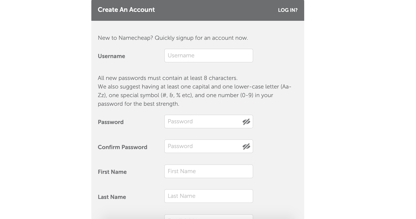The image size is (416, 219).
Task: Focus the Username input field
Action: tap(208, 55)
